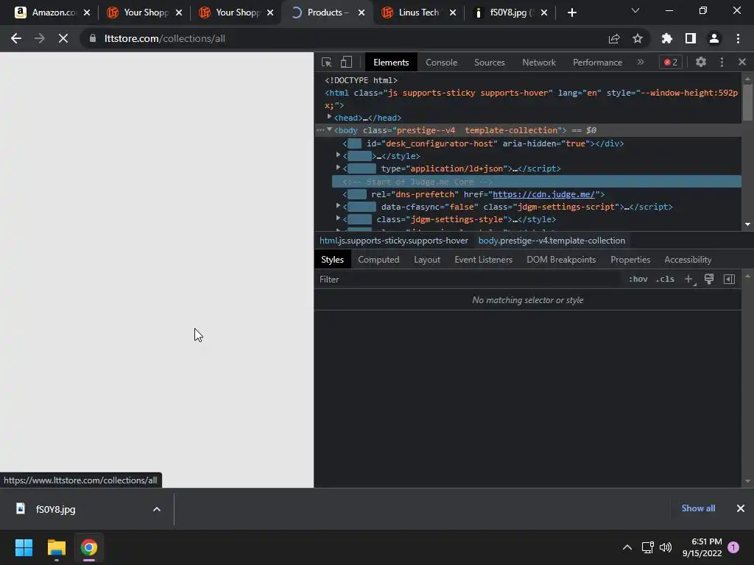
Task: Switch to the Console tab
Action: coord(441,63)
